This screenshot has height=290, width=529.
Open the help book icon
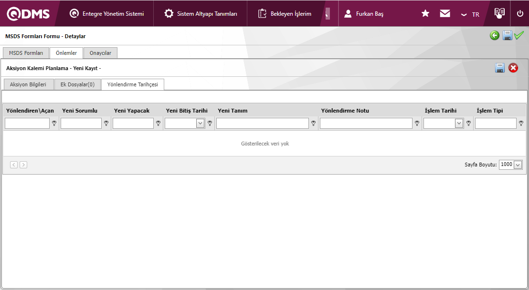click(x=499, y=13)
